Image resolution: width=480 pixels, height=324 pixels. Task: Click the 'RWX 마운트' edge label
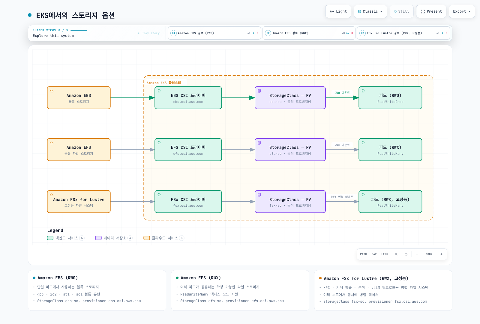[x=342, y=145]
